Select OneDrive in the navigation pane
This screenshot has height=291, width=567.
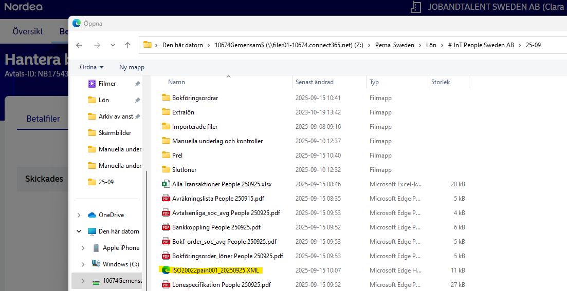[111, 215]
